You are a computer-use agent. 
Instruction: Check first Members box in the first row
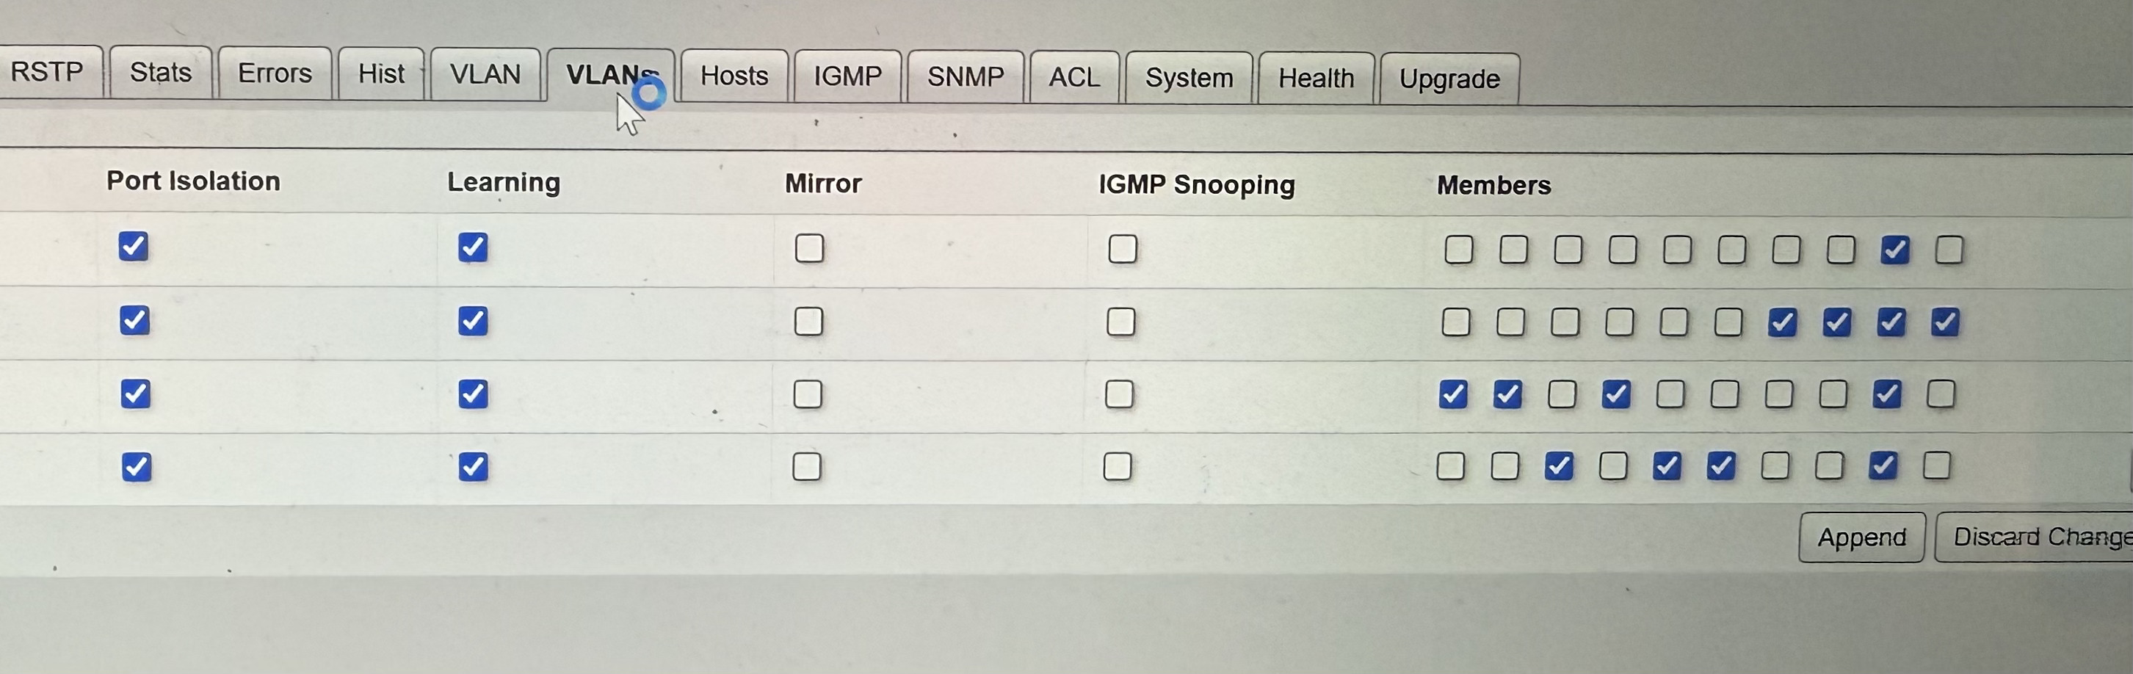(x=1459, y=249)
